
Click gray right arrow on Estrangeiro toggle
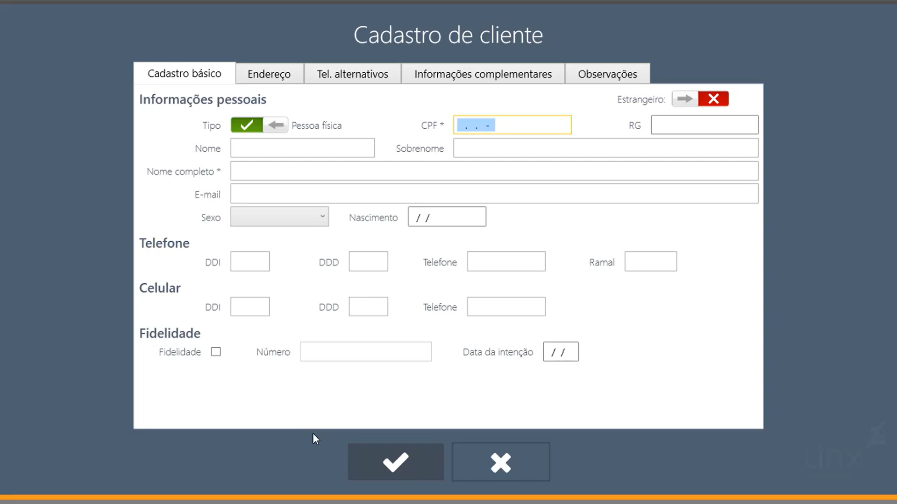coord(685,99)
